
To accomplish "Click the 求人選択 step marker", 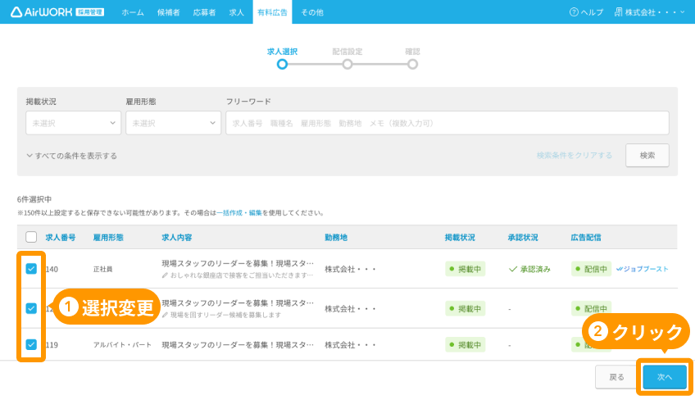I will pos(282,64).
